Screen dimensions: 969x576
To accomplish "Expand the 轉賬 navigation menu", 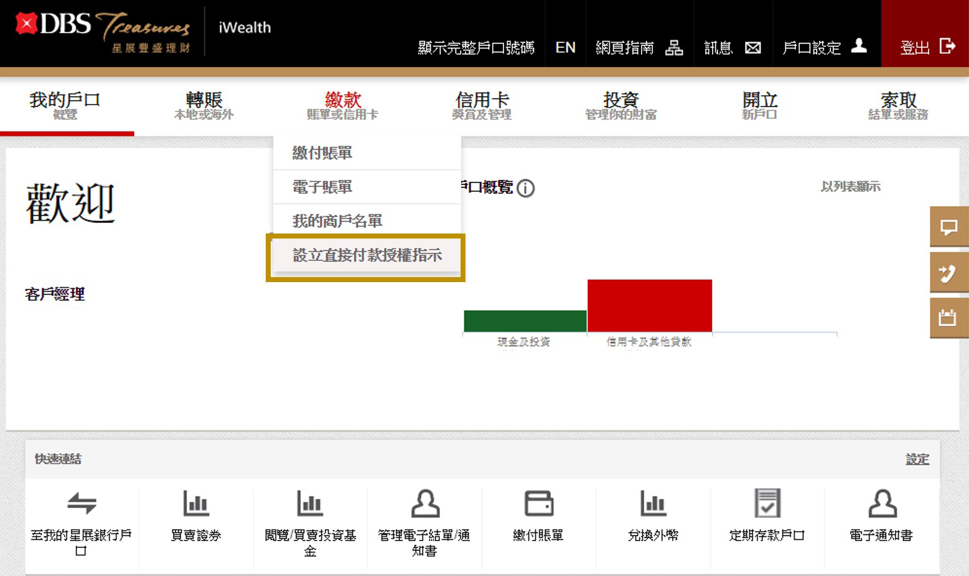I will click(x=204, y=105).
